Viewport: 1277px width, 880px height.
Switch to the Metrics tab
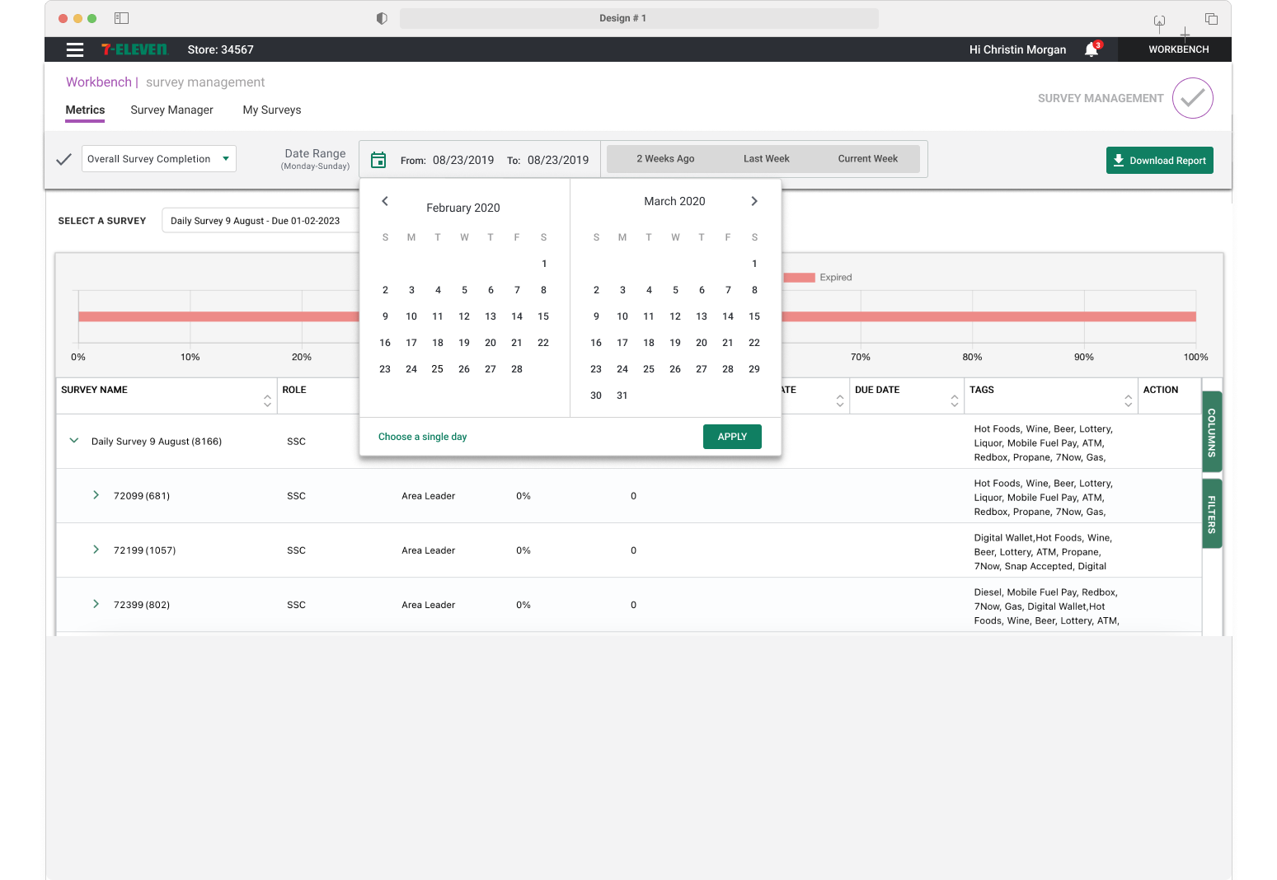tap(85, 110)
